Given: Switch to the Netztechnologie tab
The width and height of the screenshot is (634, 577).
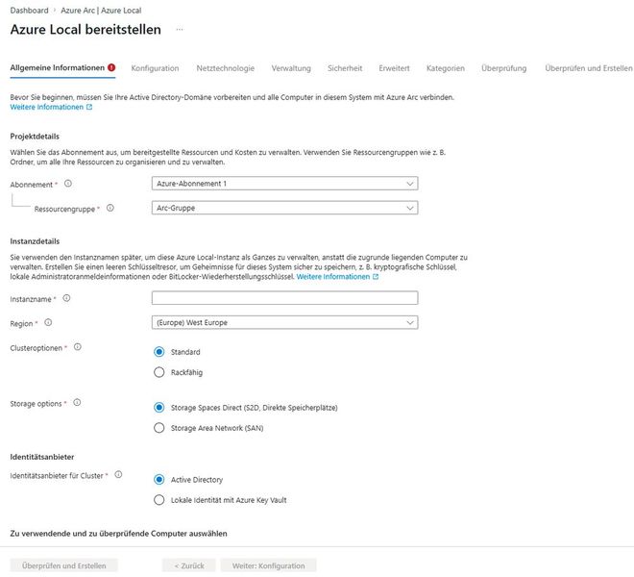Looking at the screenshot, I should point(225,68).
